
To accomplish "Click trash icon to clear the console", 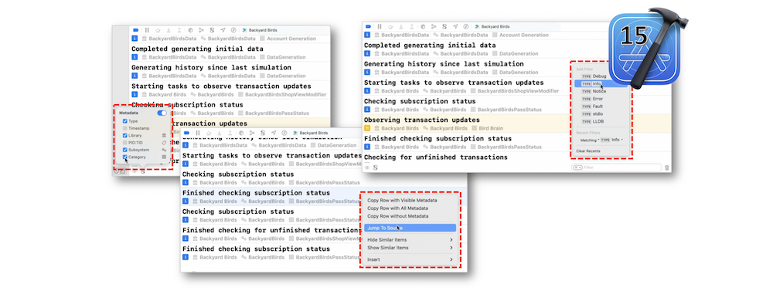I will (x=667, y=168).
